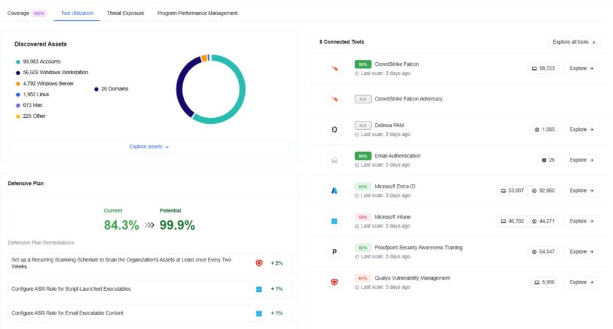This screenshot has width=613, height=329.
Task: Click the 99% CrowdStrike Falcon coverage badge
Action: pyautogui.click(x=363, y=64)
